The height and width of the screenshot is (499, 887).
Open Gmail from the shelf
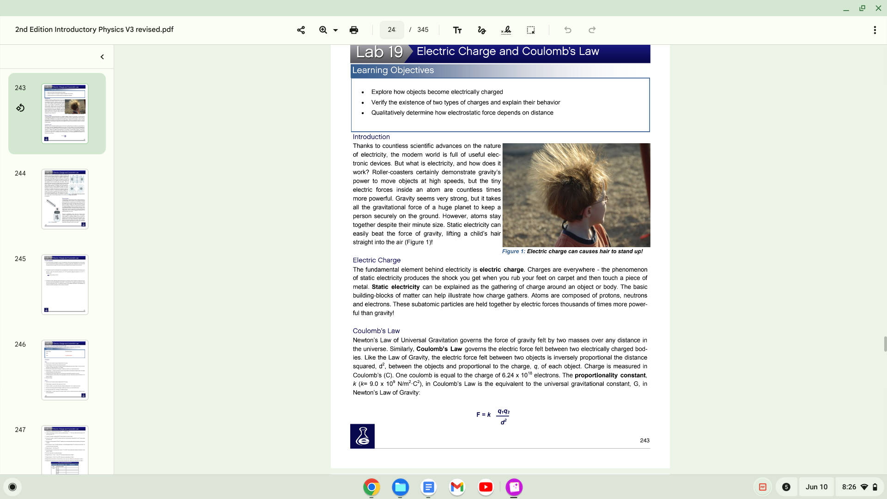pyautogui.click(x=457, y=487)
